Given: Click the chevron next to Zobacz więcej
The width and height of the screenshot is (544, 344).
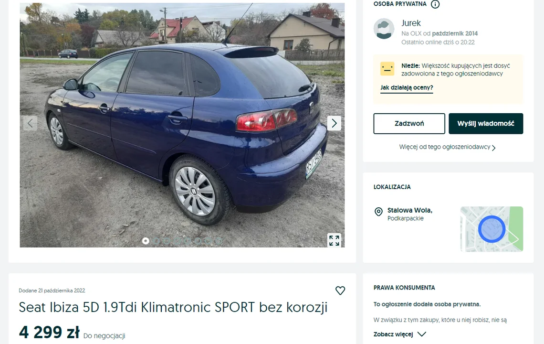Looking at the screenshot, I should click(x=421, y=334).
